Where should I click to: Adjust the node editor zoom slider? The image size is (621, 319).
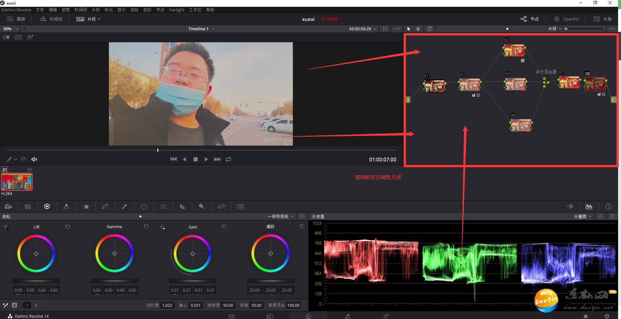coord(584,29)
